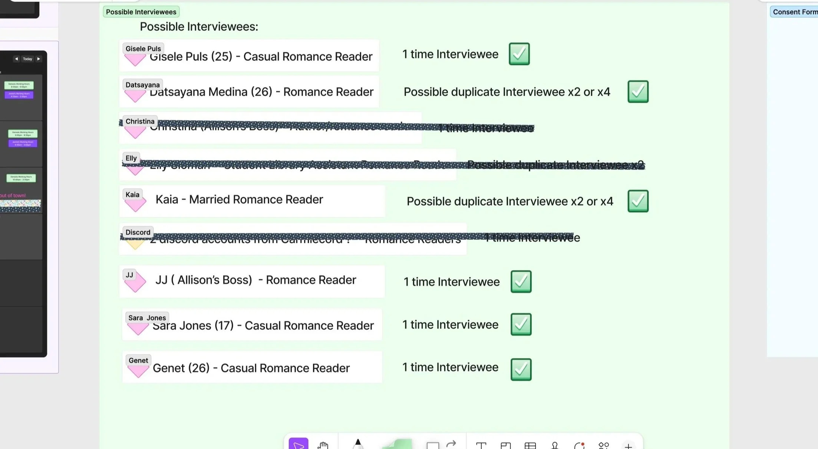Select the square shape tool
The height and width of the screenshot is (449, 818).
[432, 445]
